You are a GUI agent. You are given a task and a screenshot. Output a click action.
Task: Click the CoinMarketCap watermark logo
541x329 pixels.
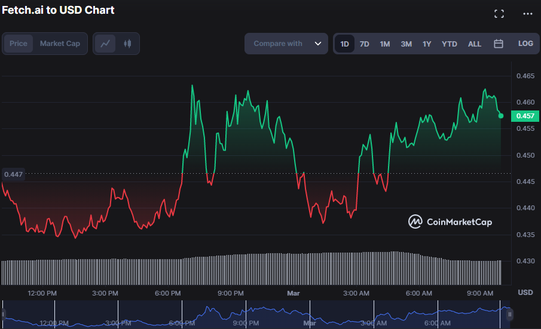pos(450,222)
